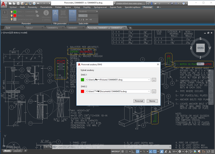Toggle the Text comparison filter
Screen dimensions: 215x154
[55, 15]
